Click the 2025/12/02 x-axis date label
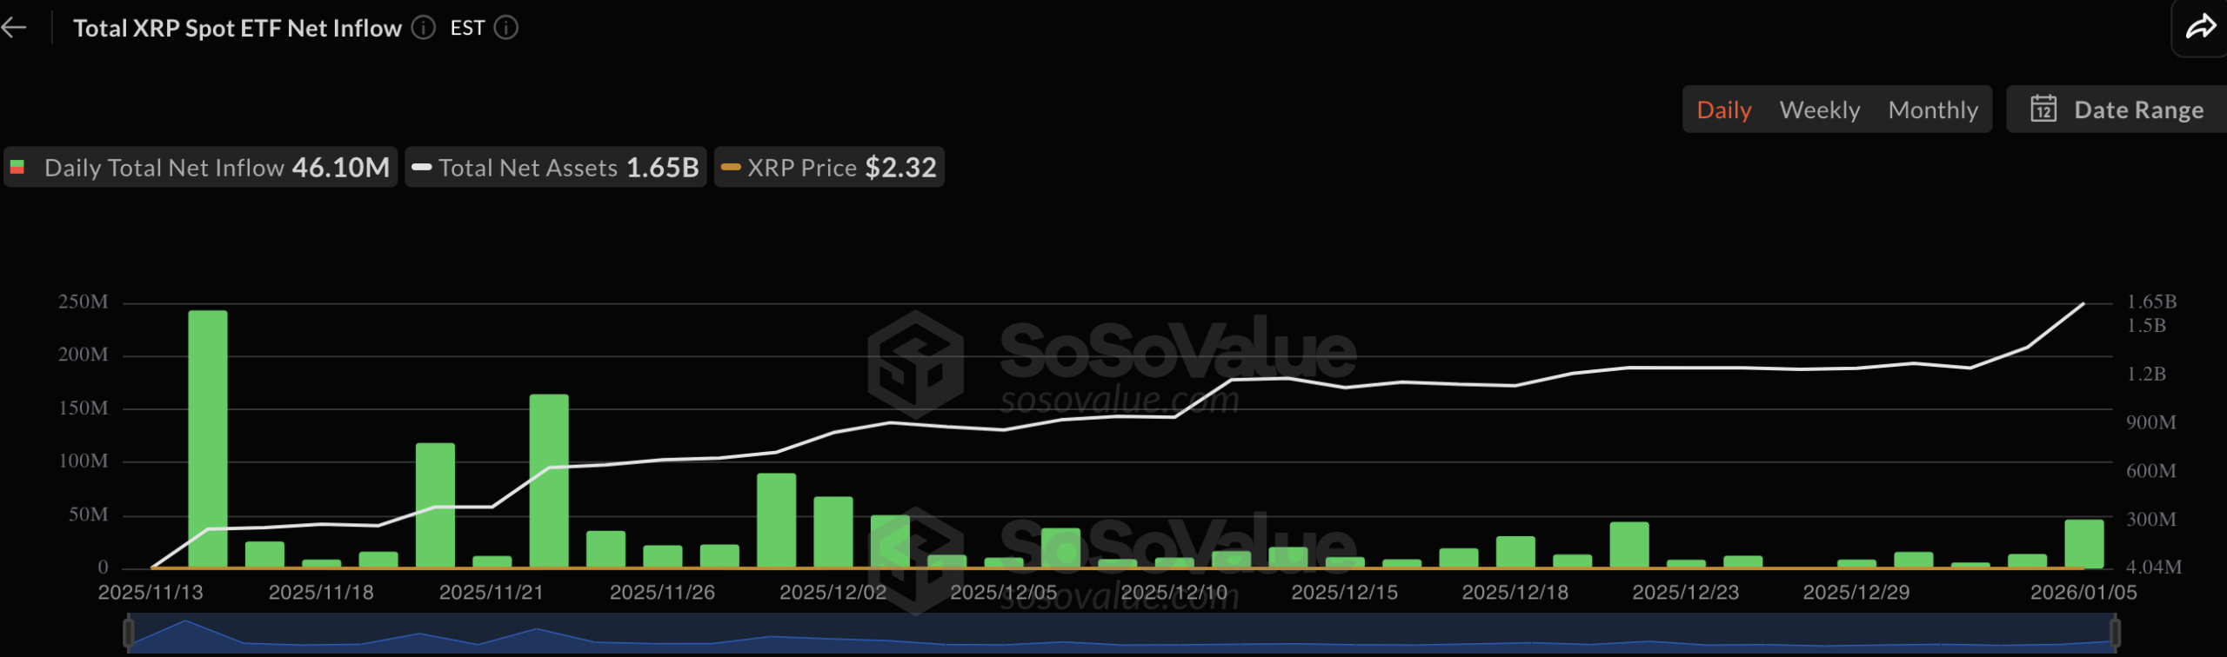The image size is (2227, 657). (x=833, y=592)
